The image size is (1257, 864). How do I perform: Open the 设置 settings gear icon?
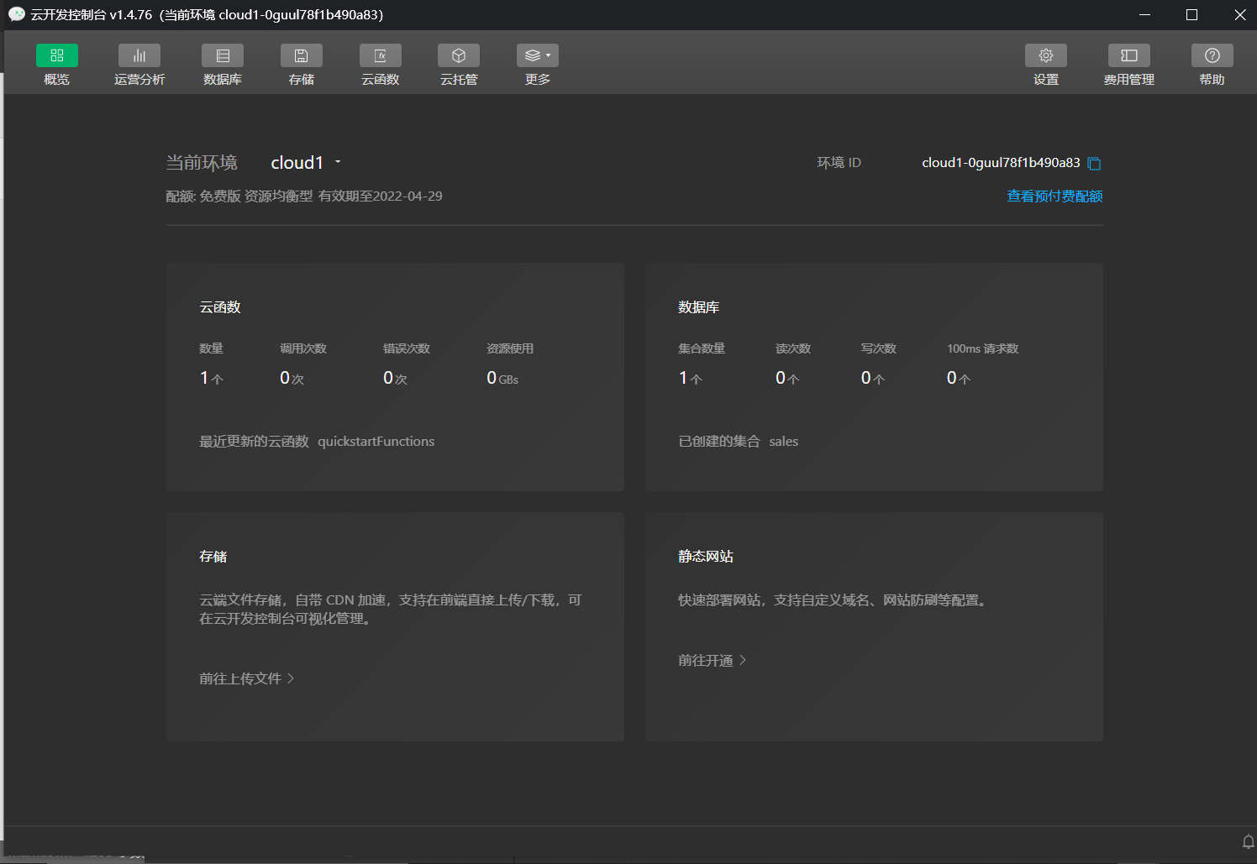(1046, 55)
